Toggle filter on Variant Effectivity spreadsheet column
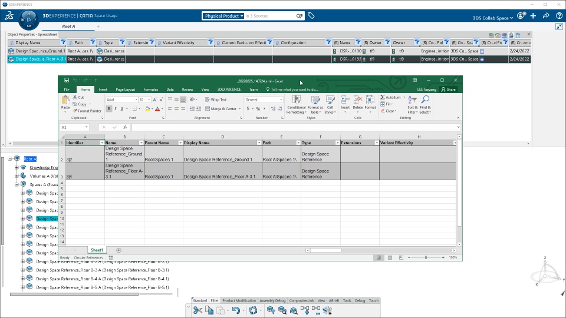This screenshot has height=318, width=566. point(210,42)
